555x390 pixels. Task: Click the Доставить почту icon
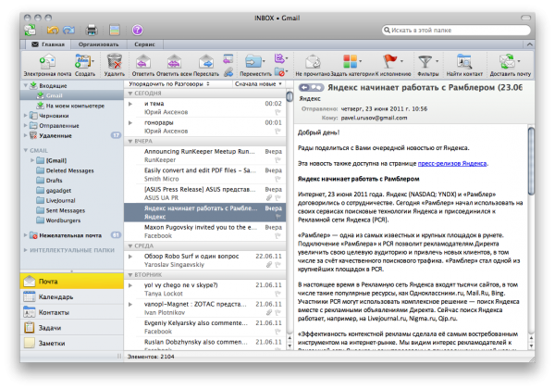click(507, 62)
